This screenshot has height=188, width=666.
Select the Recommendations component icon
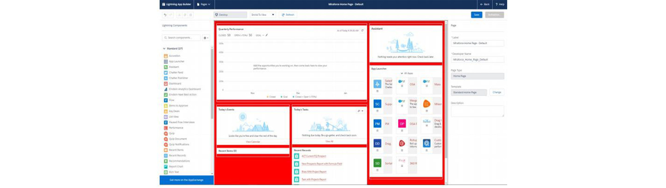(x=166, y=161)
